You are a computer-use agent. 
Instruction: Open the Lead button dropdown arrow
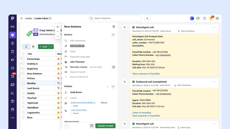(51, 47)
